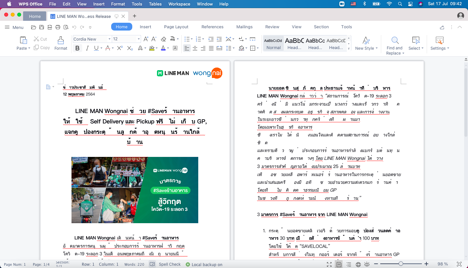Apply the Normal style from the gallery

pyautogui.click(x=273, y=43)
